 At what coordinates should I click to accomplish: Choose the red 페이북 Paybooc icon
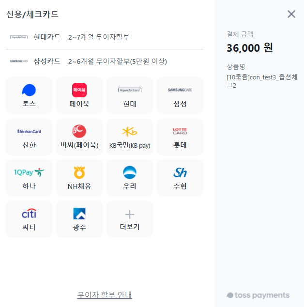pyautogui.click(x=79, y=90)
